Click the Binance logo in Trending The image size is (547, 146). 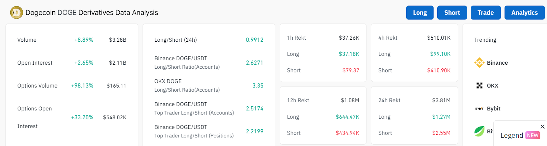[x=479, y=63]
